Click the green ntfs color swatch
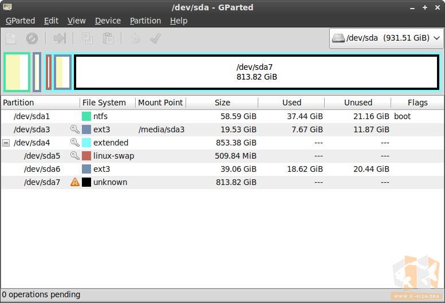 [x=86, y=116]
